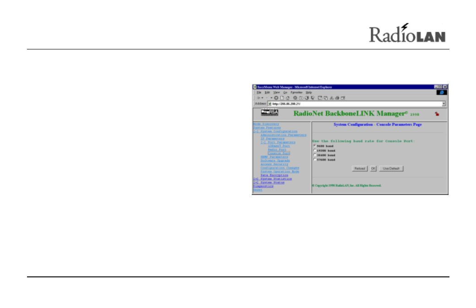The width and height of the screenshot is (476, 308).
Task: Open the Mail icon in toolbar
Action: tap(326, 98)
